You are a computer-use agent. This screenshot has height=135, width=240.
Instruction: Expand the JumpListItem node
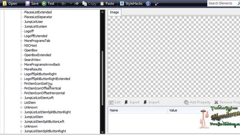(21, 117)
